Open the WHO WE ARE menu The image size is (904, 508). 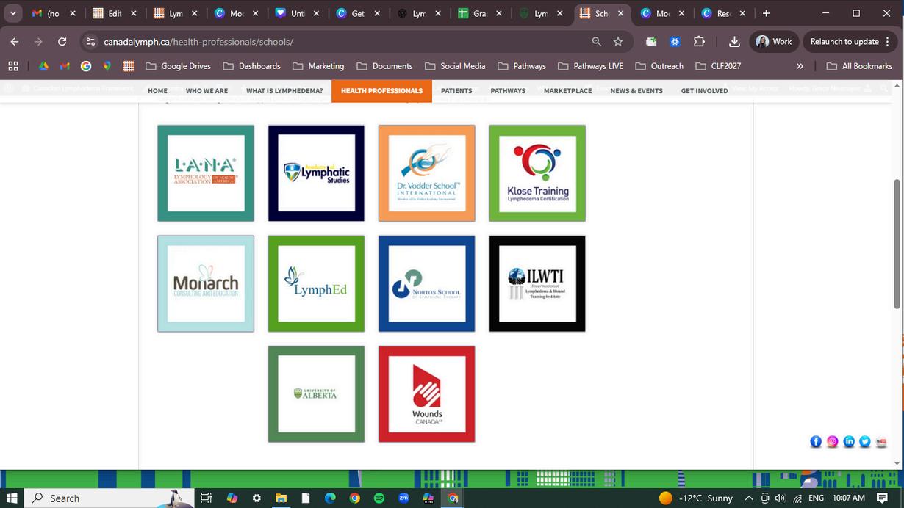207,91
